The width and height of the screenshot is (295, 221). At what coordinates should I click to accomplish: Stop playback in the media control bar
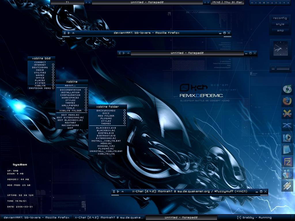[264, 3]
